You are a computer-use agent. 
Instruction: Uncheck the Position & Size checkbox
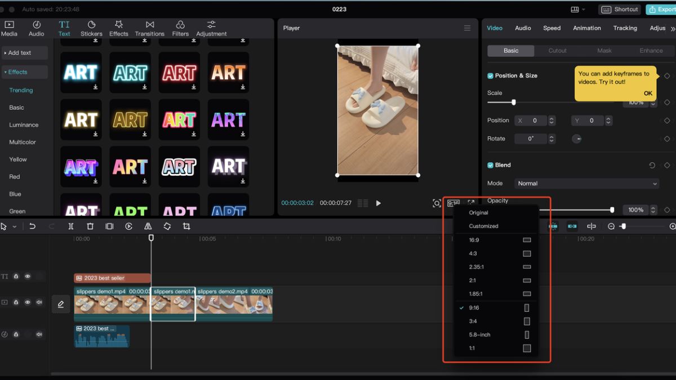pos(490,76)
